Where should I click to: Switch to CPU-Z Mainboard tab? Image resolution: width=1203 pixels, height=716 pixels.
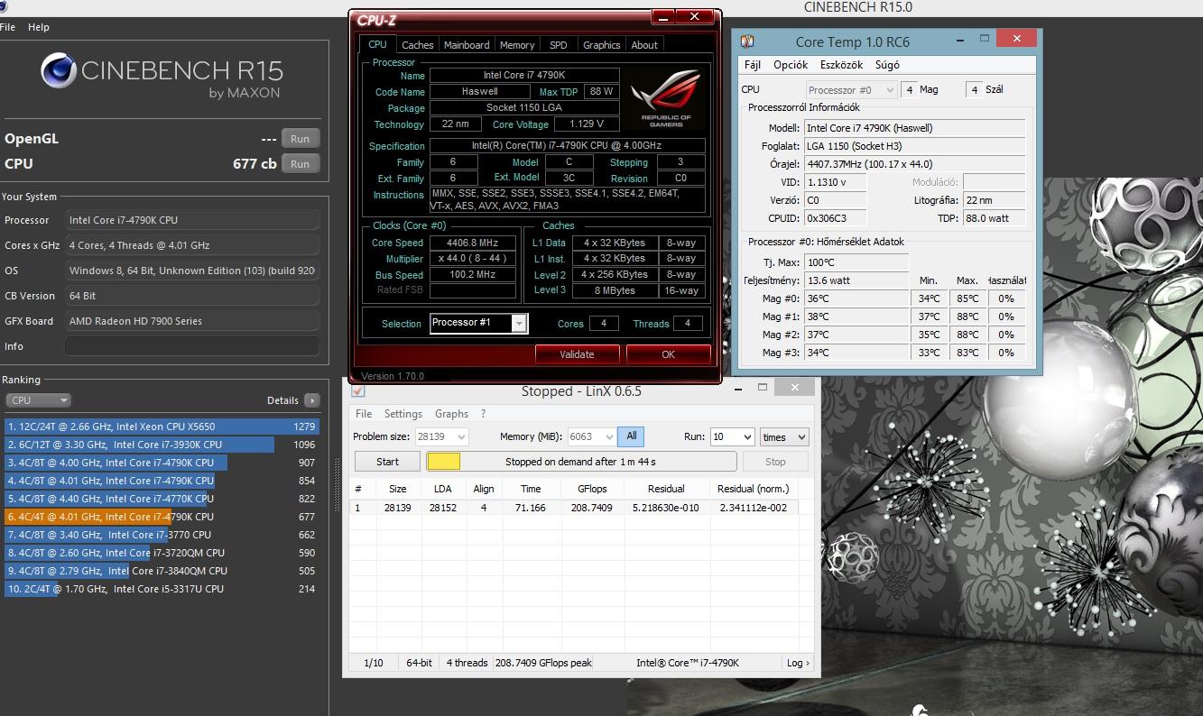click(x=467, y=45)
